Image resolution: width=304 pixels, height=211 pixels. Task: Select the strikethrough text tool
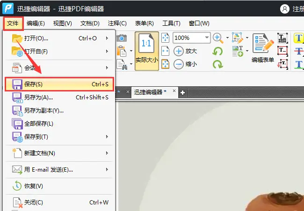tap(299, 51)
